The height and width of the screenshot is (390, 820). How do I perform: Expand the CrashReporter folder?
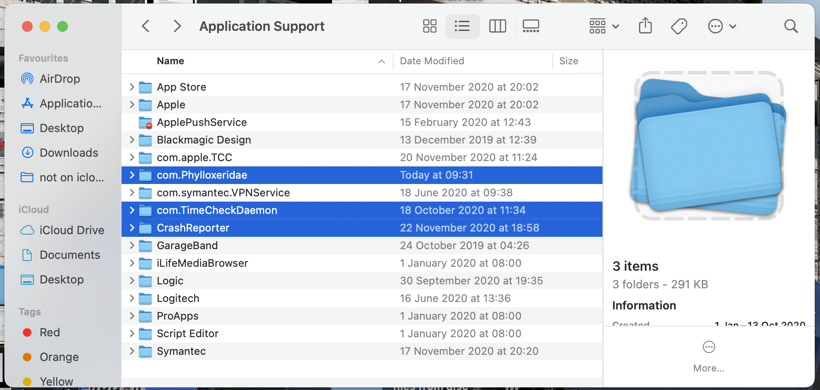[132, 228]
